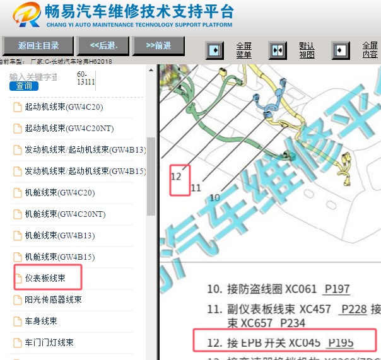This screenshot has height=360, width=381.
Task: Click the 默认视图 text label
Action: pos(307,50)
